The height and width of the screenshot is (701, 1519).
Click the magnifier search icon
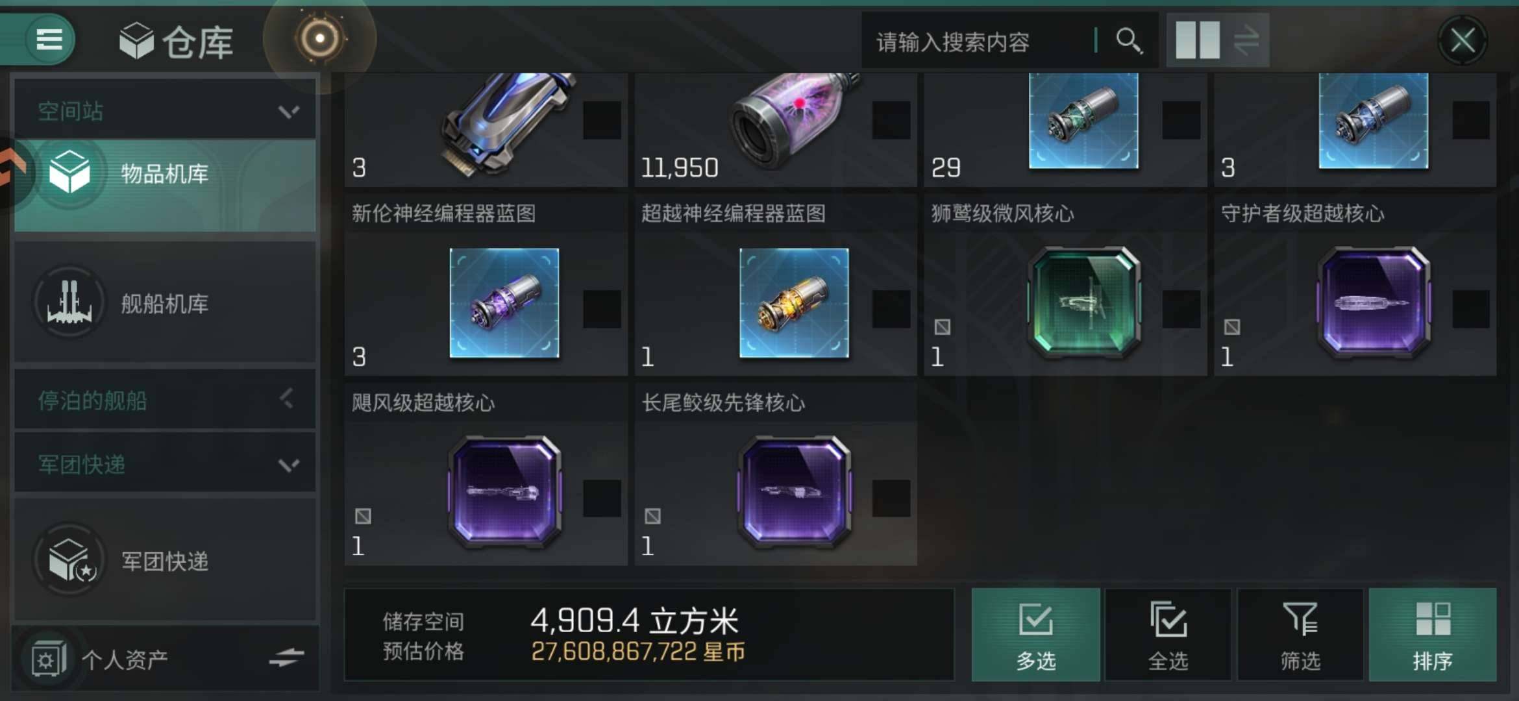pyautogui.click(x=1129, y=41)
